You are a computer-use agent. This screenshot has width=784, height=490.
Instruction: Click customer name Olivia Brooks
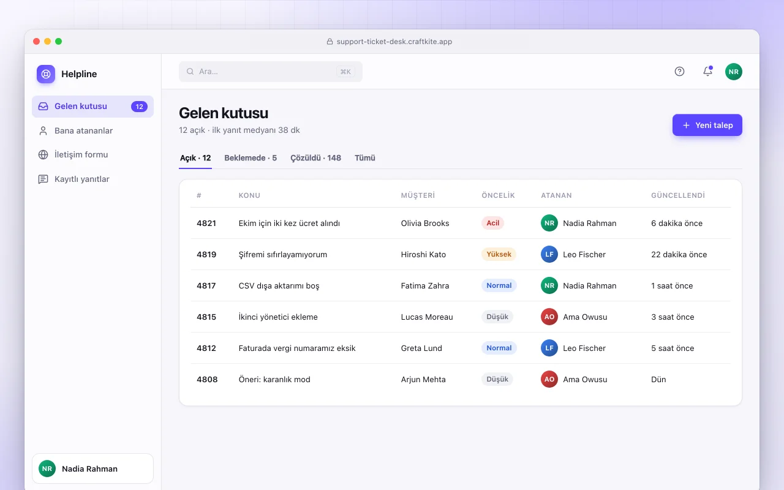tap(425, 224)
